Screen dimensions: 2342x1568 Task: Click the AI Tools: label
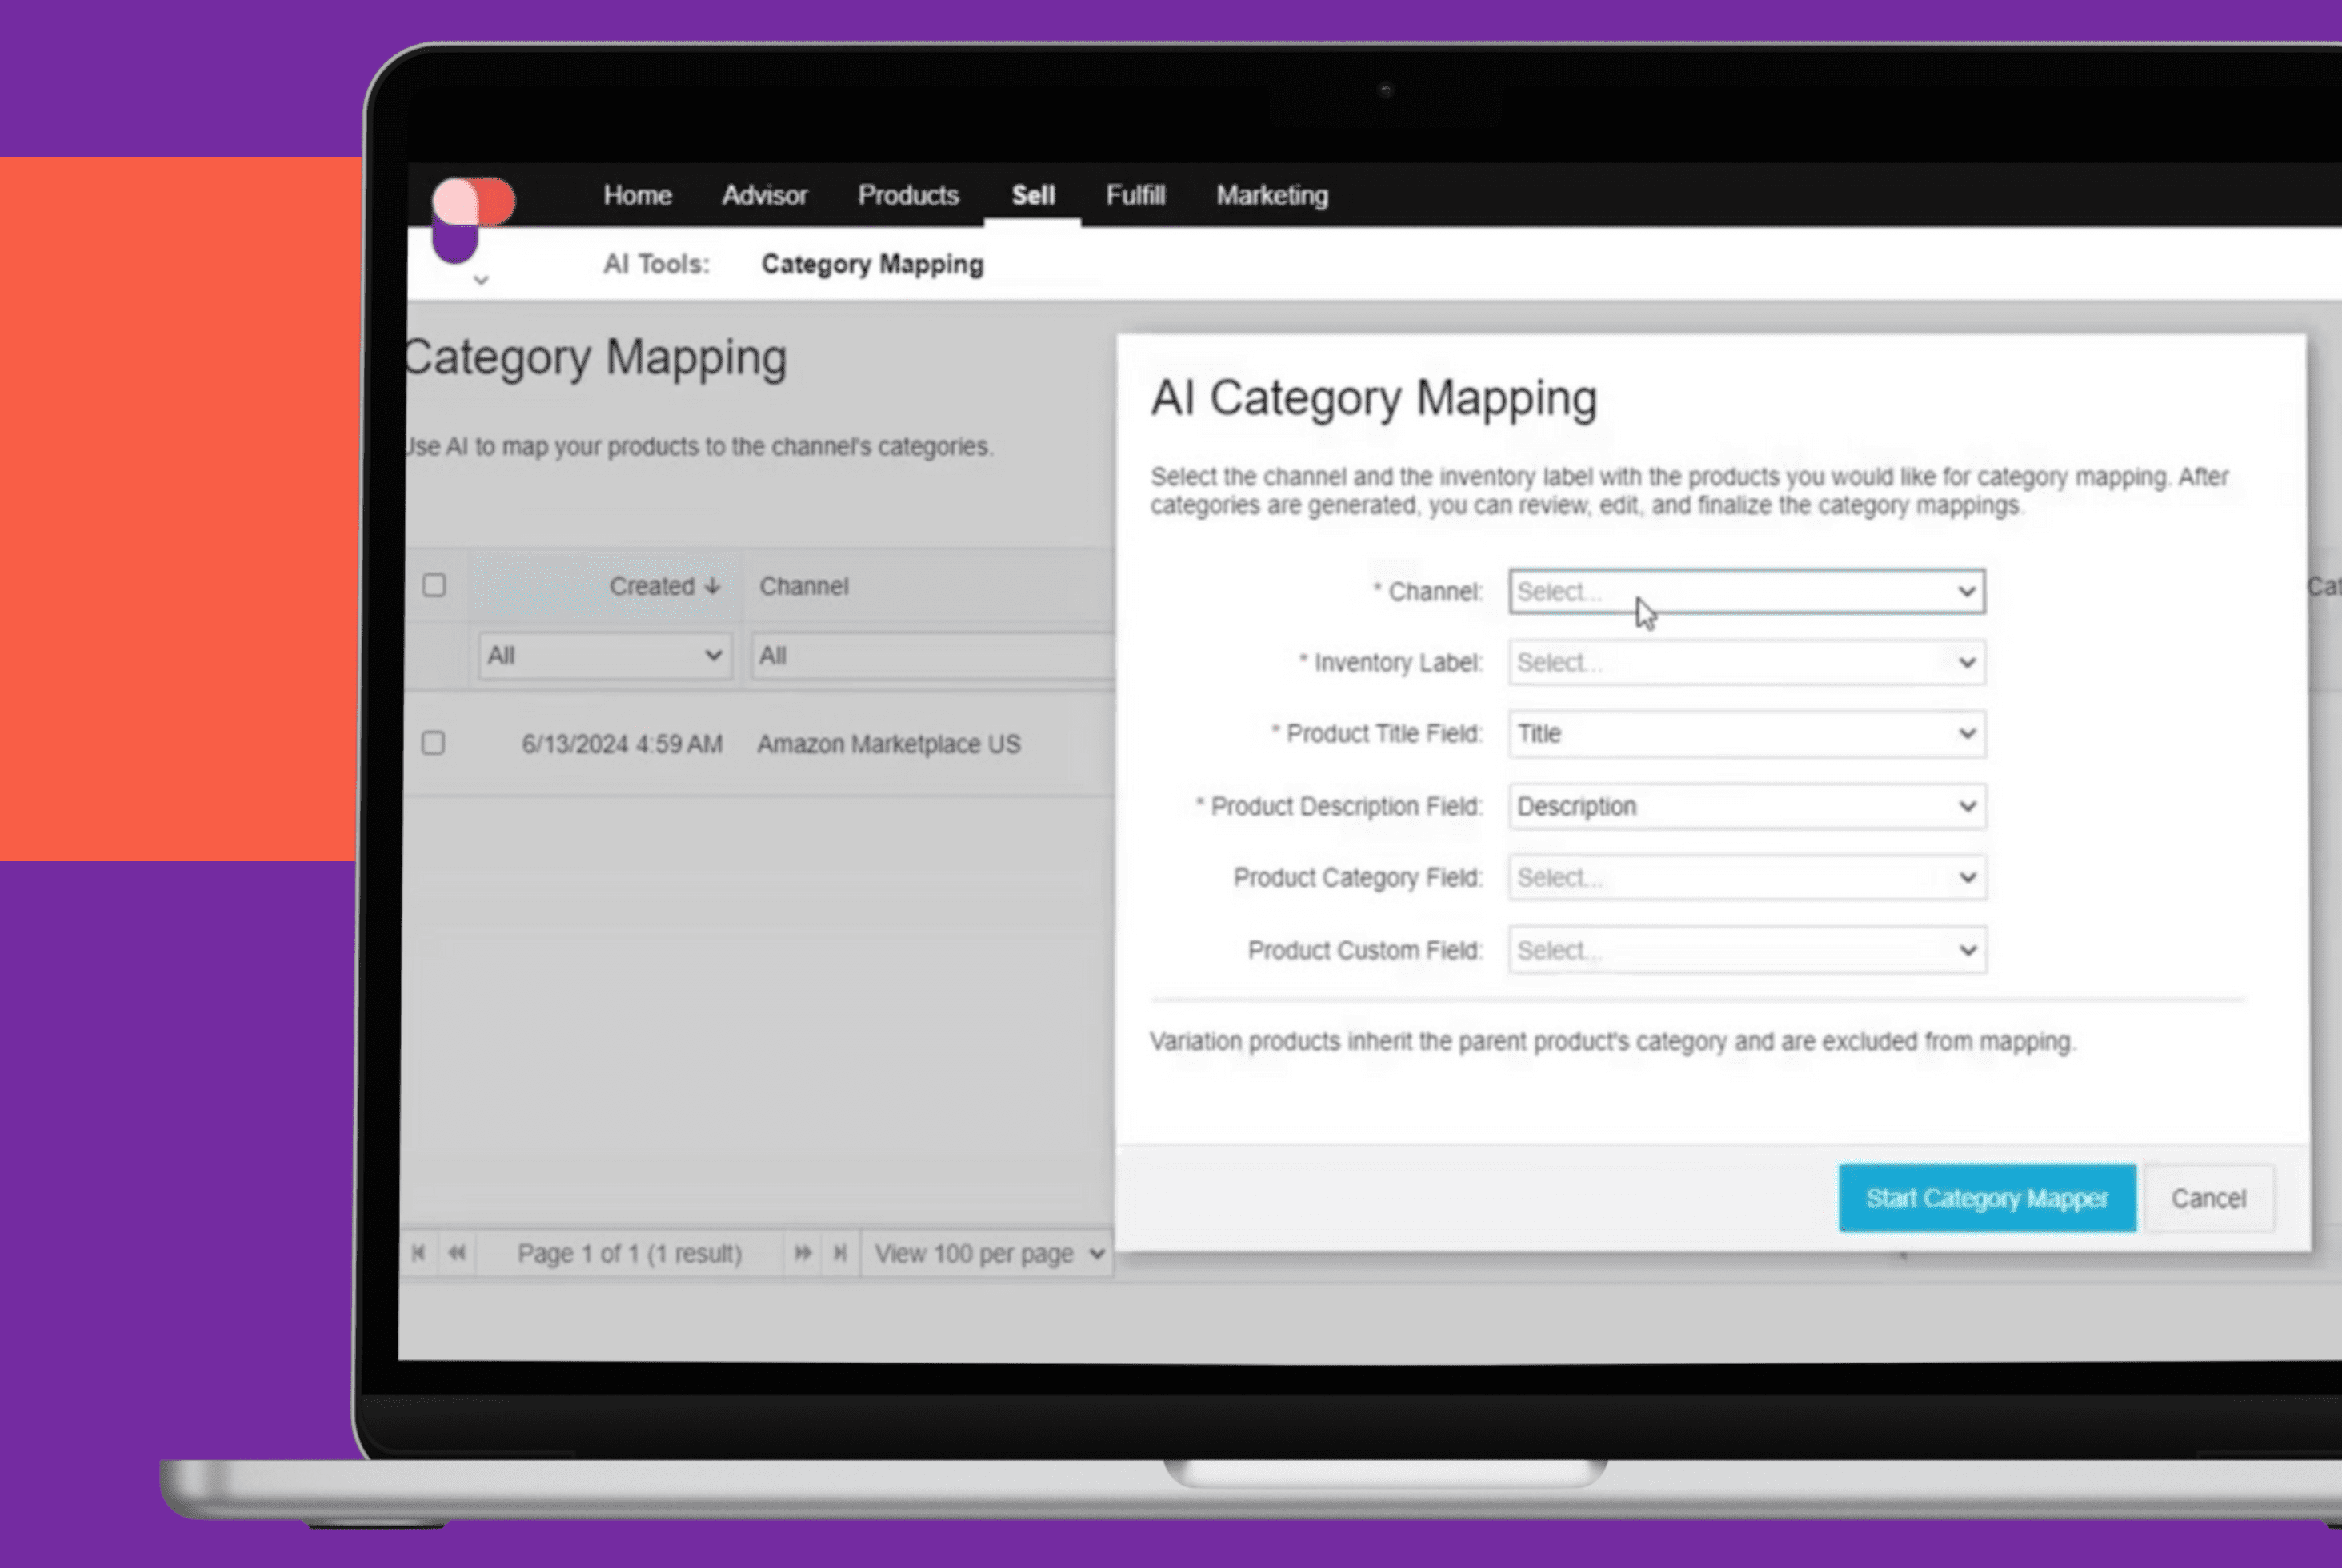(x=655, y=264)
